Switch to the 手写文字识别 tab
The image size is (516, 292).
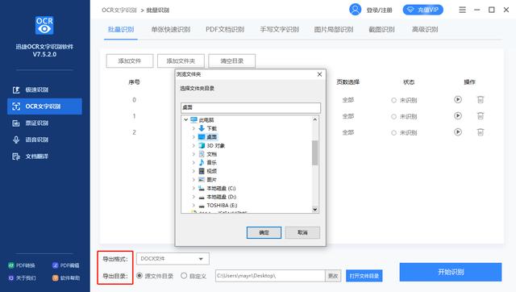coord(280,29)
